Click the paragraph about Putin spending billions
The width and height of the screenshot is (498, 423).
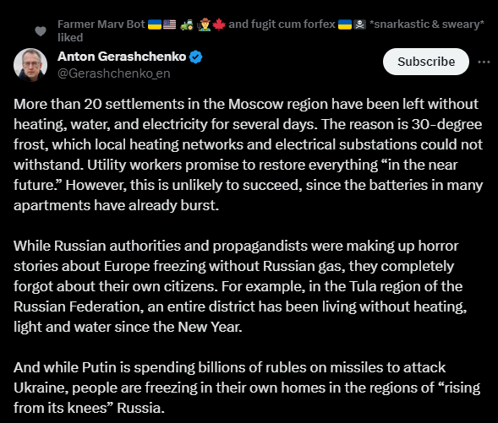coord(247,388)
